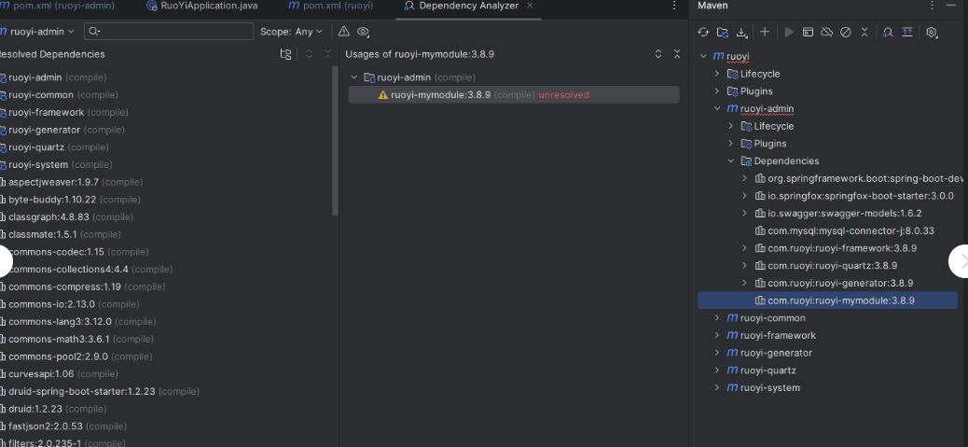Select ruoyi-framework in Resolved Dependencies
Viewport: 968px width, 447px height.
click(x=64, y=112)
